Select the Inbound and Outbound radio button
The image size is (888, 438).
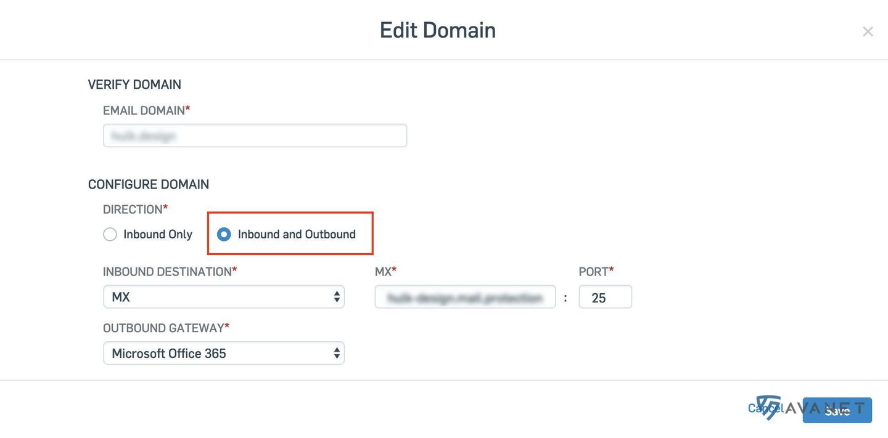tap(224, 234)
